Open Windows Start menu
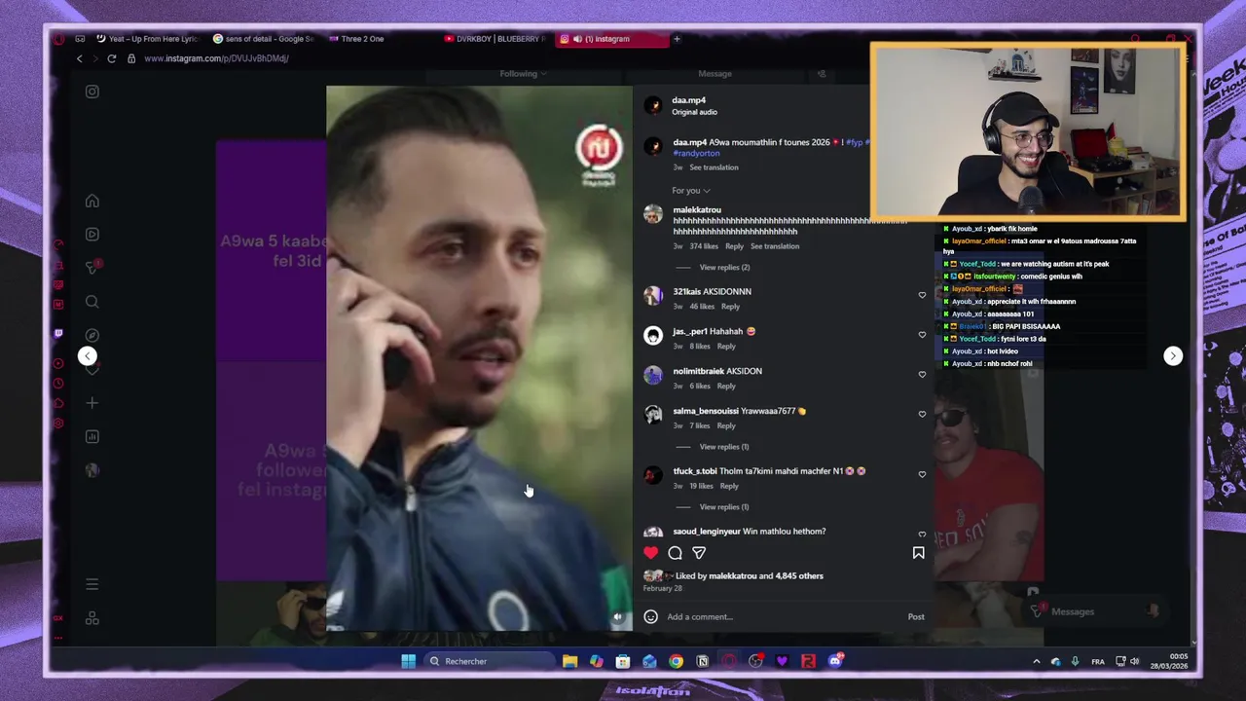 coord(409,662)
